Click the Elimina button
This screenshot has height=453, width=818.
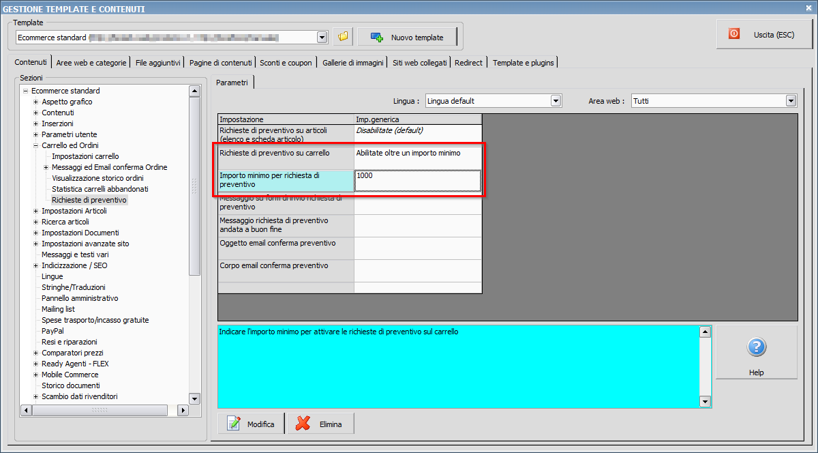(x=320, y=424)
